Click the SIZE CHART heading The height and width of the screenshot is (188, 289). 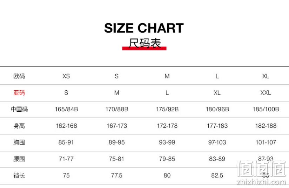click(144, 28)
